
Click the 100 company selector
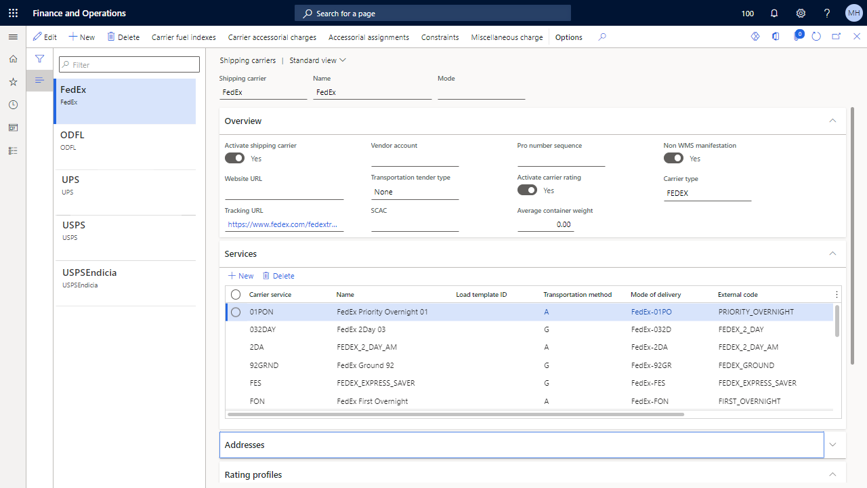[748, 14]
